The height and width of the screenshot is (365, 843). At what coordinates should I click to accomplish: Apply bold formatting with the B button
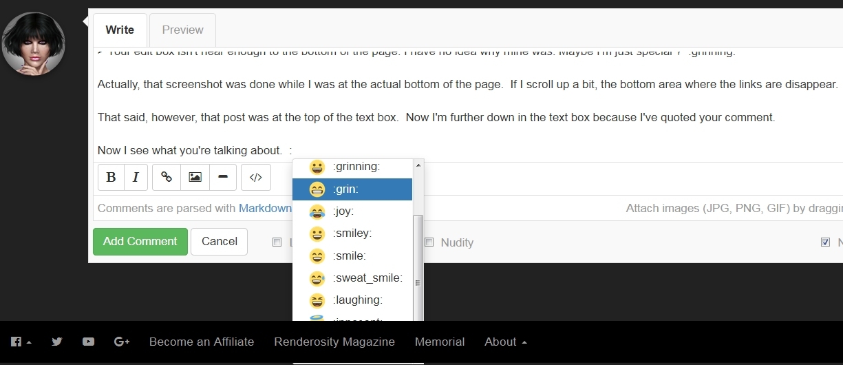point(111,178)
